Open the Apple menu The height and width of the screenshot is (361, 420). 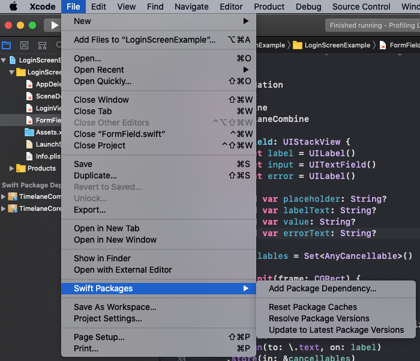pyautogui.click(x=13, y=6)
